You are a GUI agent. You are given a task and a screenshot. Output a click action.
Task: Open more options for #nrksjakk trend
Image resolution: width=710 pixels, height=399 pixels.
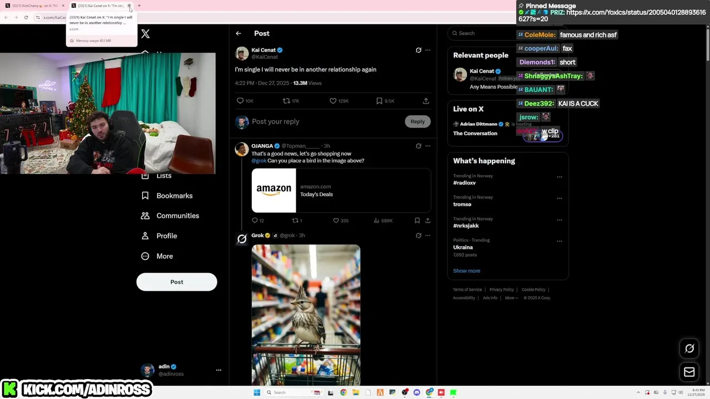point(559,220)
